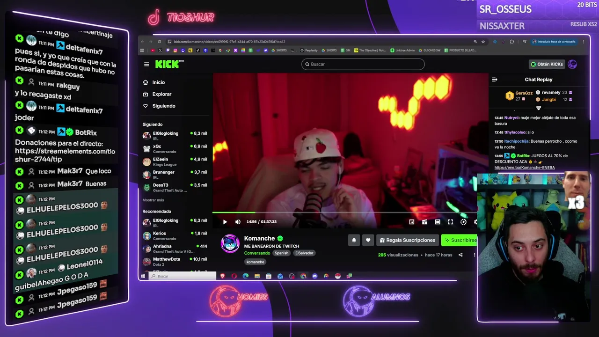Click the green Suscribirse button
Screen dimensions: 599x337
pyautogui.click(x=460, y=240)
